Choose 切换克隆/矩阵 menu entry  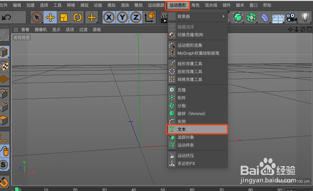coord(197,35)
